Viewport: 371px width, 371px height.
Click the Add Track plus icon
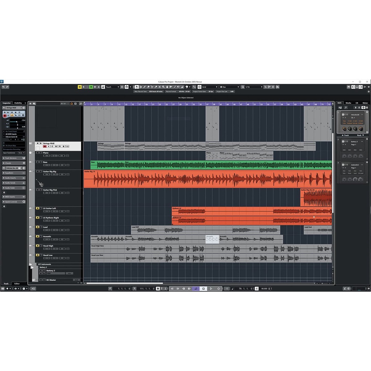30,104
